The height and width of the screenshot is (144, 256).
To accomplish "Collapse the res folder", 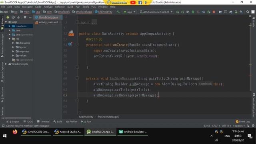I will pos(10,39).
